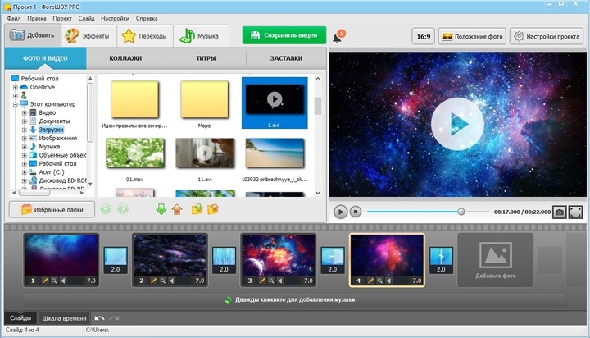Open Настройки проекта
590x338 pixels.
pyautogui.click(x=547, y=37)
